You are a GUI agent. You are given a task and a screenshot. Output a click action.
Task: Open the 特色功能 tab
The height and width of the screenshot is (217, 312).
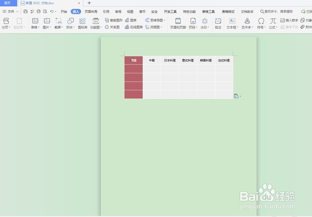189,12
